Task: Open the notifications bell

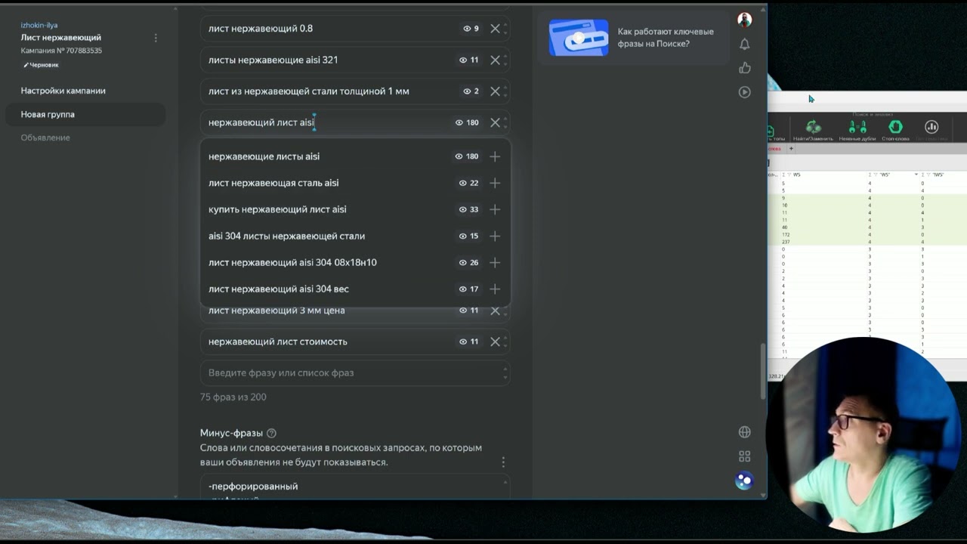Action: point(745,44)
